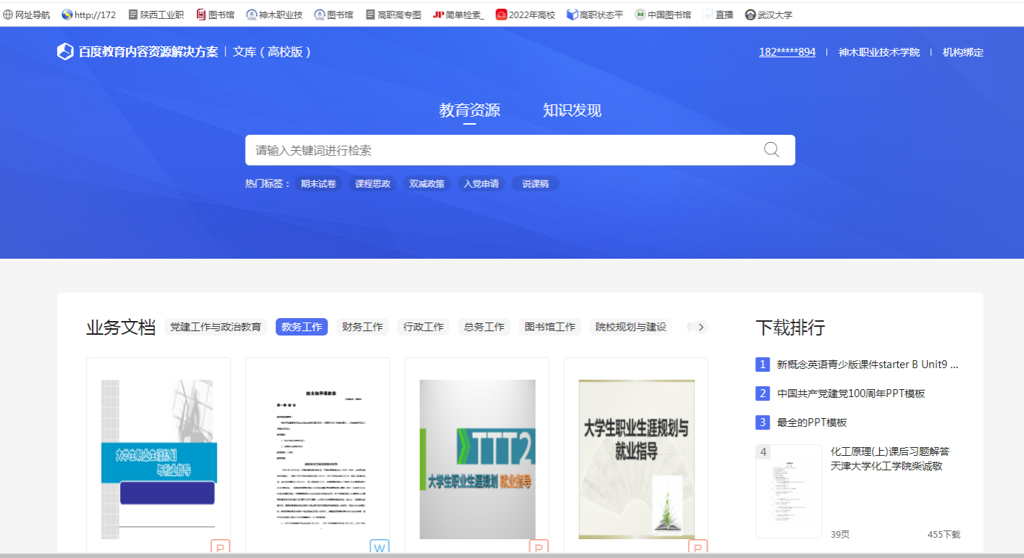Focus the keyword search input field
Screen dimensions: 1024x558
[500, 150]
